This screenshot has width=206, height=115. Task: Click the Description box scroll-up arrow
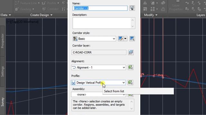point(133,20)
